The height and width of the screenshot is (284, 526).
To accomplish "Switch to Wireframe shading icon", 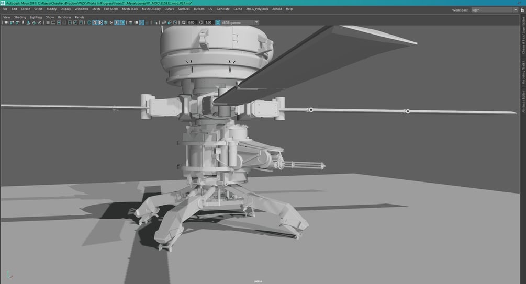I will pos(89,22).
